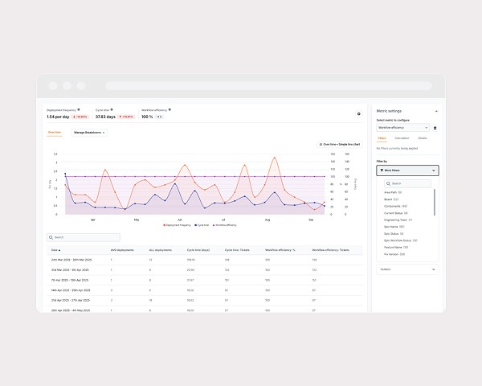Choose the Board filter

tap(391, 199)
